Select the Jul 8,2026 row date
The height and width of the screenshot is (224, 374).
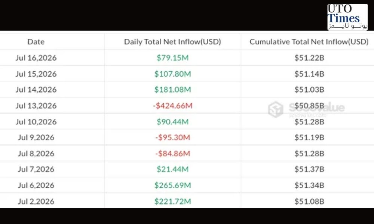coord(36,153)
